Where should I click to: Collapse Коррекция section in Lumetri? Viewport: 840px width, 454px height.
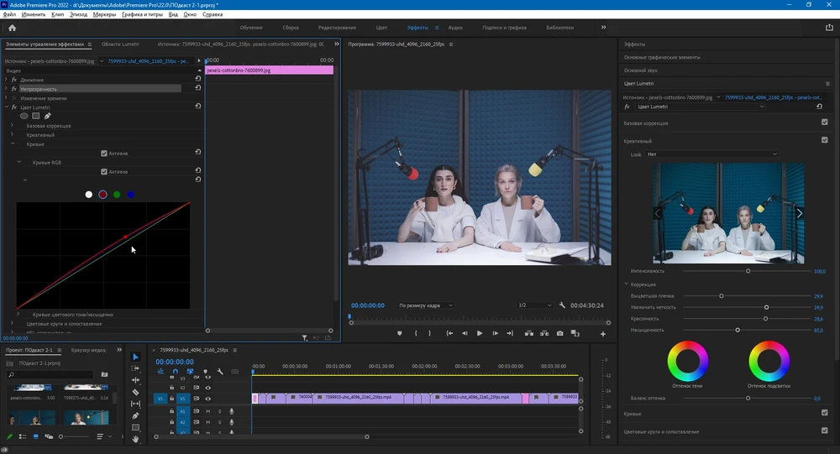[627, 284]
